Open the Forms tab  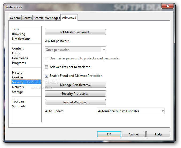27,18
